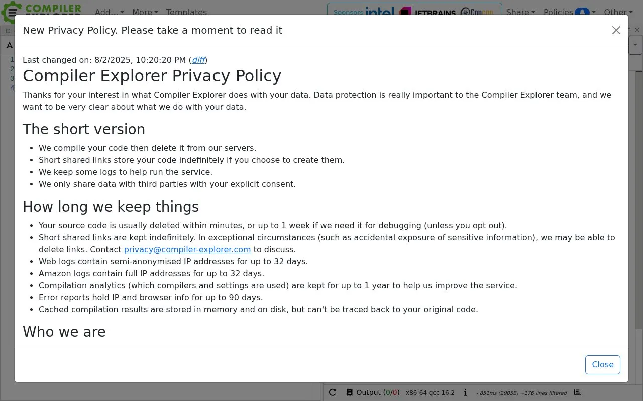Image resolution: width=643 pixels, height=401 pixels.
Task: Click the bullet about Amazon logs
Action: 151,274
